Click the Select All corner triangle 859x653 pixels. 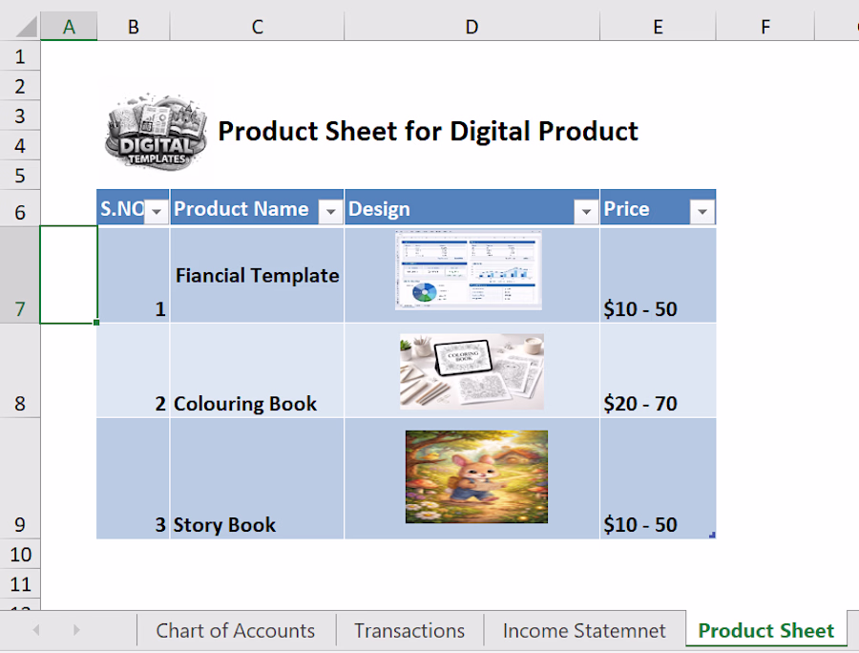coord(26,27)
